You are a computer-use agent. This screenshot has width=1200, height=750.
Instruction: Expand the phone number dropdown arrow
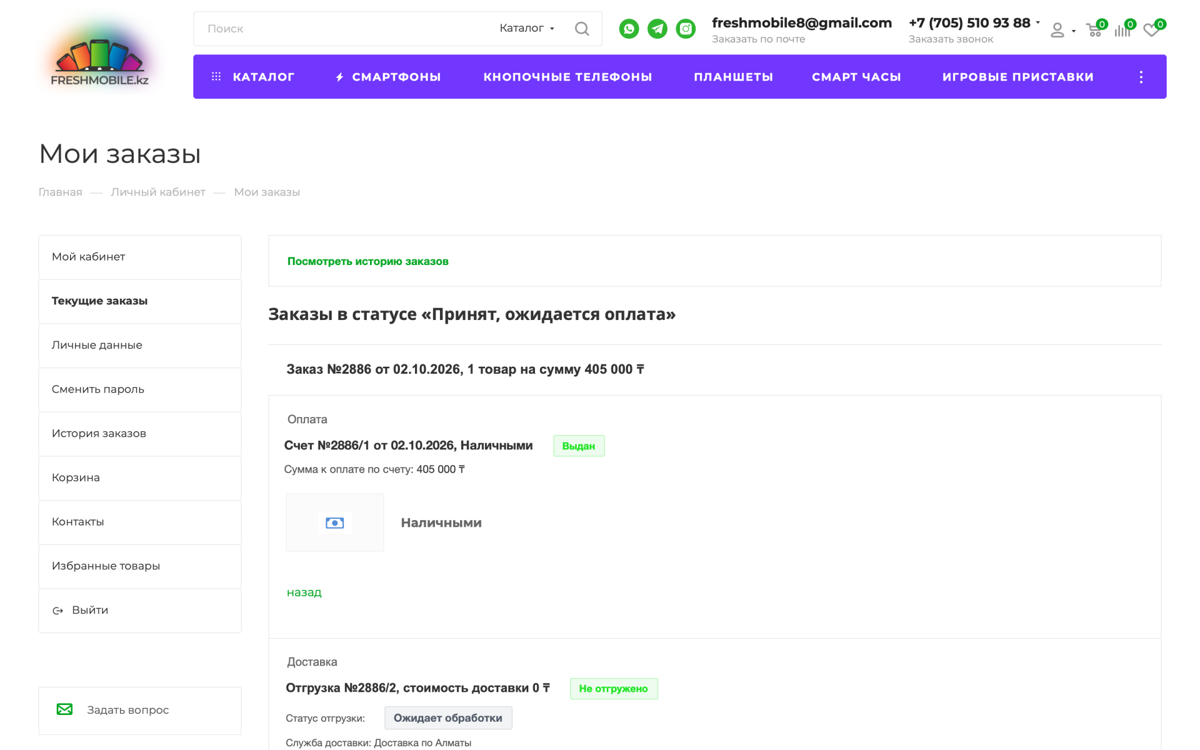pos(1038,23)
